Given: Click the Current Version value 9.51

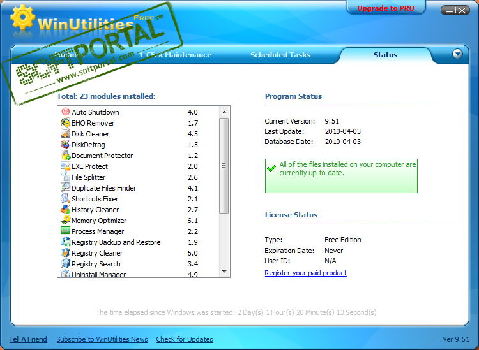Looking at the screenshot, I should [332, 121].
